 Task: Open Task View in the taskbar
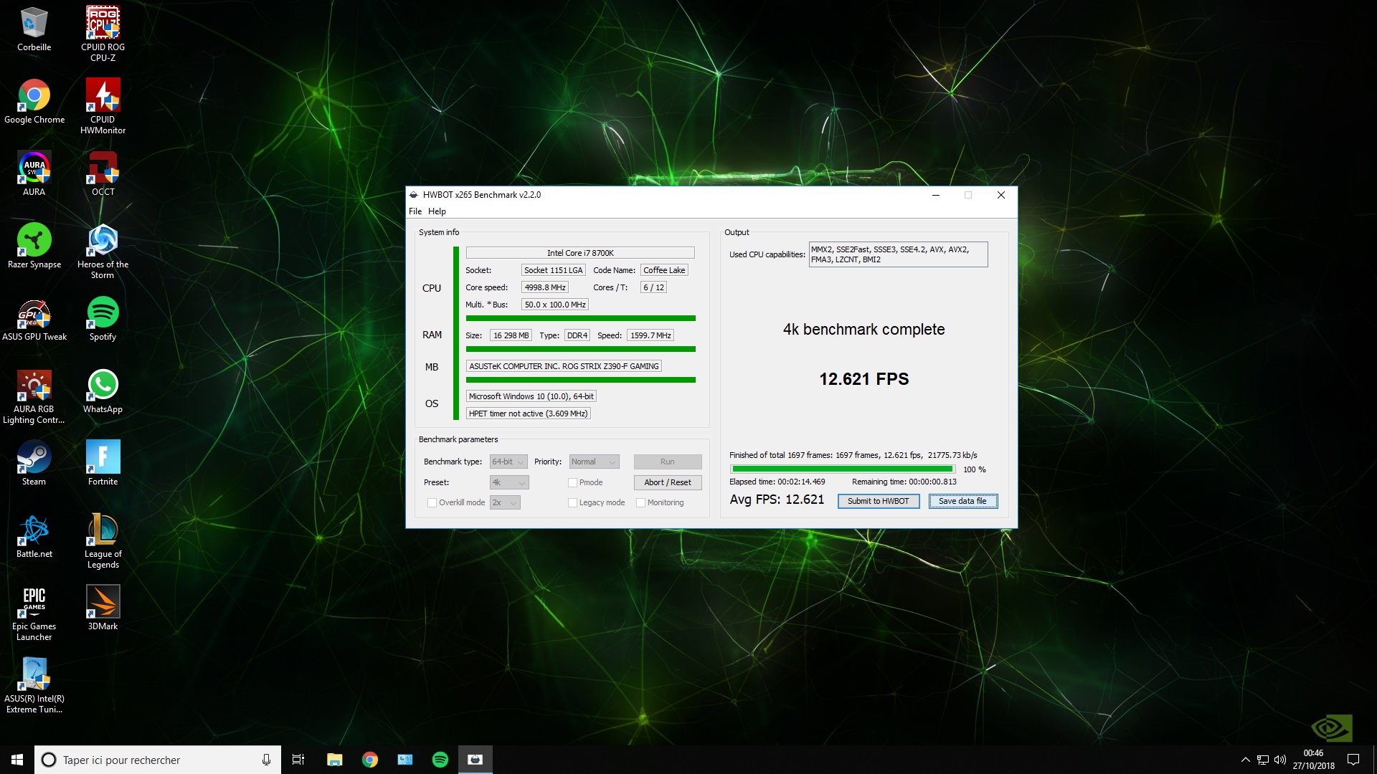pyautogui.click(x=298, y=760)
